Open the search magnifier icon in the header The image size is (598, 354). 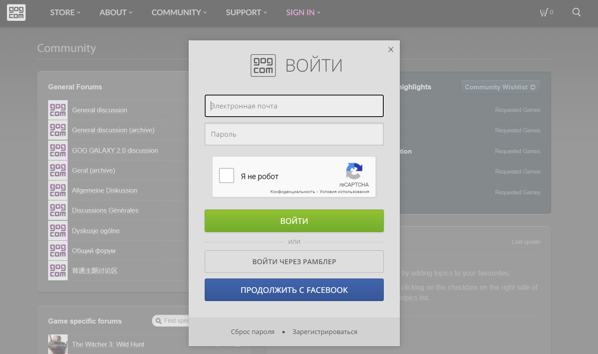[576, 13]
